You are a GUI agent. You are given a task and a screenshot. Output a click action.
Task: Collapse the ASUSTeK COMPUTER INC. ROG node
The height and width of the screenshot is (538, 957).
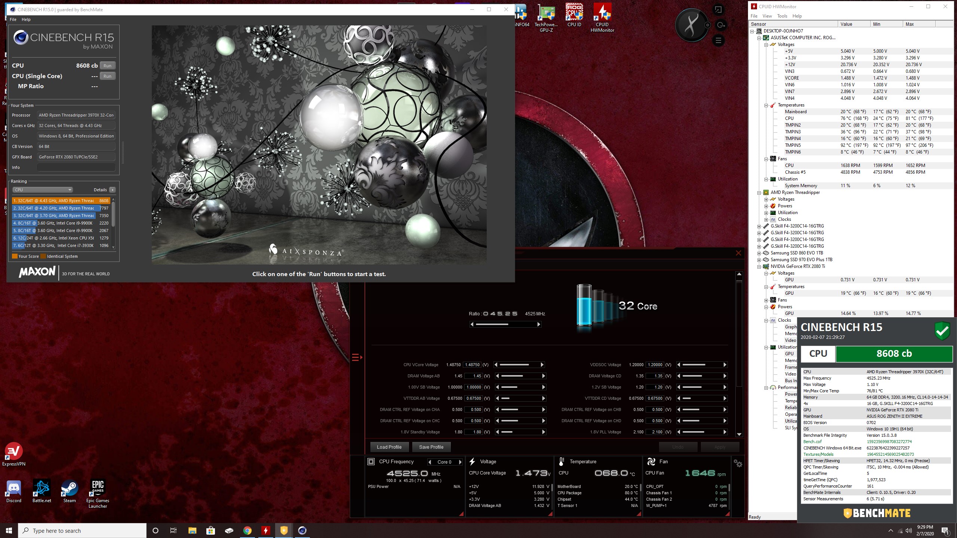pos(759,38)
